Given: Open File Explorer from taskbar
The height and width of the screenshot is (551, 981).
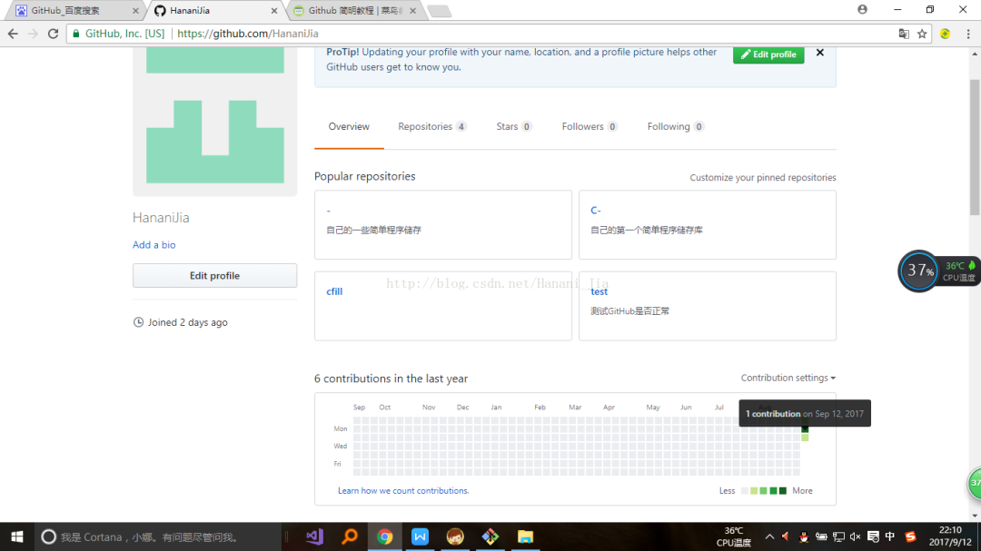Looking at the screenshot, I should [525, 536].
